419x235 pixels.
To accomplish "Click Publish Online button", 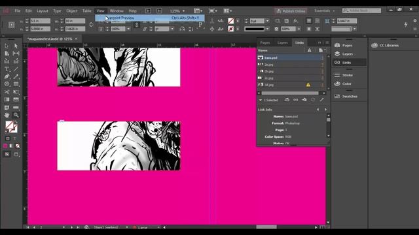I will tap(291, 11).
